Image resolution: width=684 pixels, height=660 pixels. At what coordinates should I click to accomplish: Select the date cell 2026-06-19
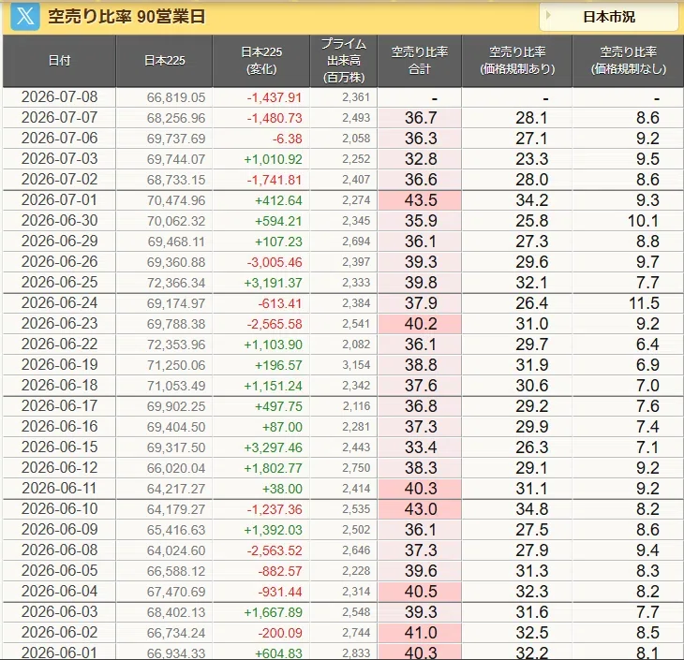point(59,364)
